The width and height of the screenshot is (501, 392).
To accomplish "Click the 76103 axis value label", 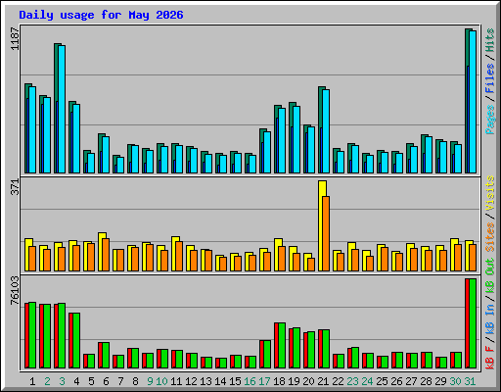I will coord(15,291).
